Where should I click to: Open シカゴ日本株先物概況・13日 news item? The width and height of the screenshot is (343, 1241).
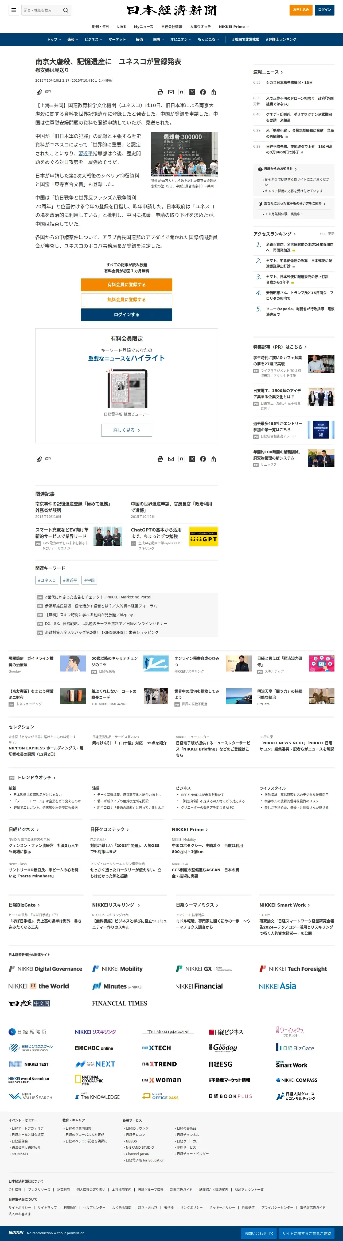click(x=289, y=82)
